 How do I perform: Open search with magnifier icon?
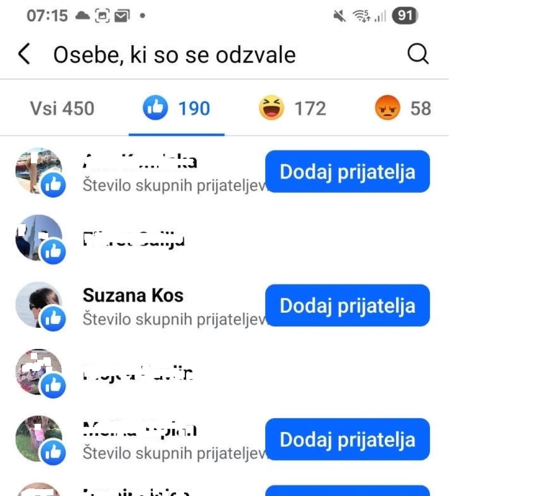pos(418,54)
